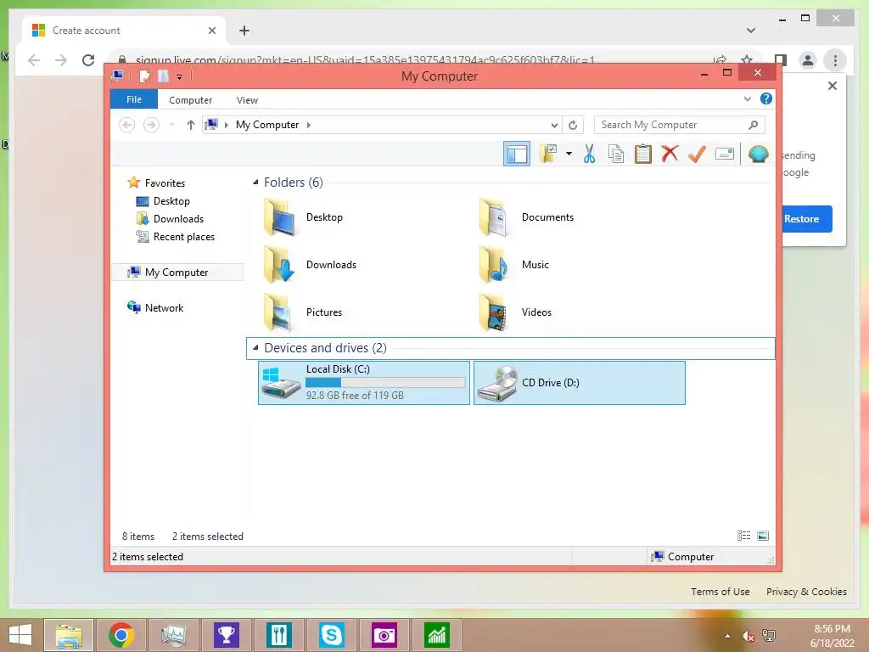869x652 pixels.
Task: Click Local Disk C usage bar
Action: coord(385,383)
